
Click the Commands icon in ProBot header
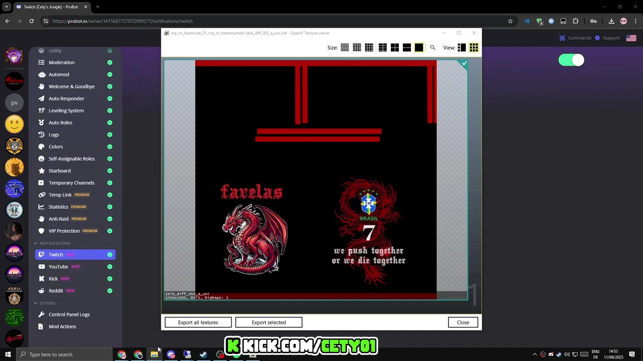pos(563,38)
